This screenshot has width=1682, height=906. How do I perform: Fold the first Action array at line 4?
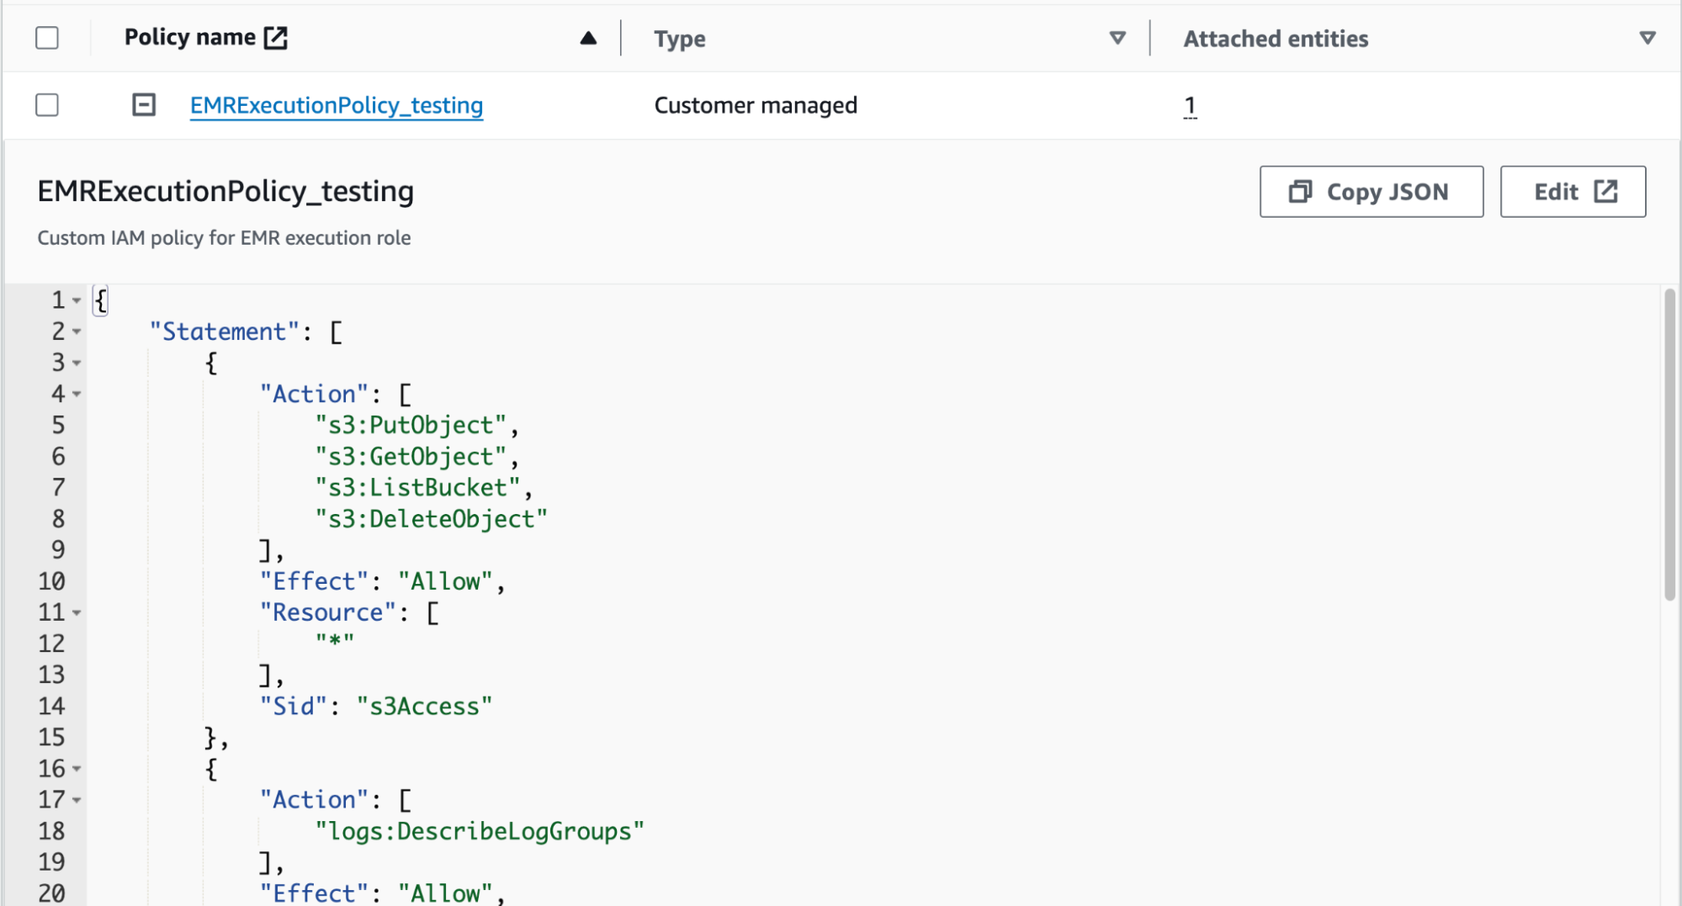point(77,394)
